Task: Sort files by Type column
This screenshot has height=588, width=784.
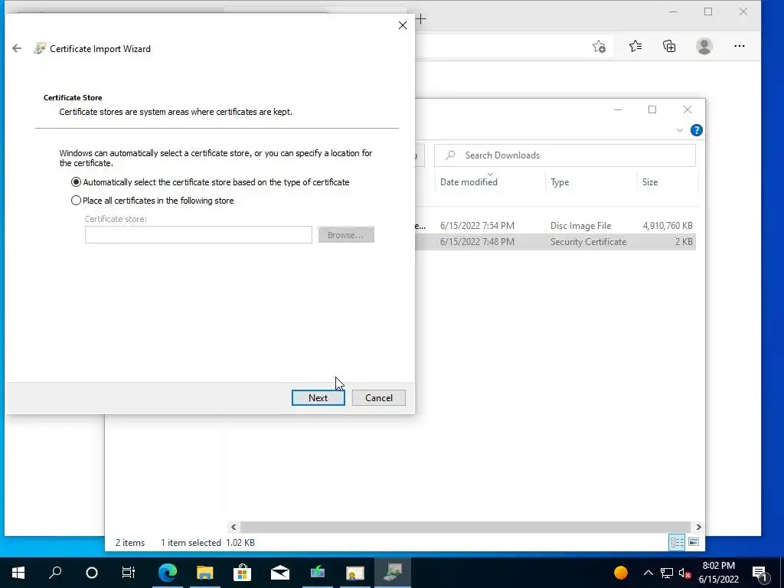Action: (x=560, y=182)
